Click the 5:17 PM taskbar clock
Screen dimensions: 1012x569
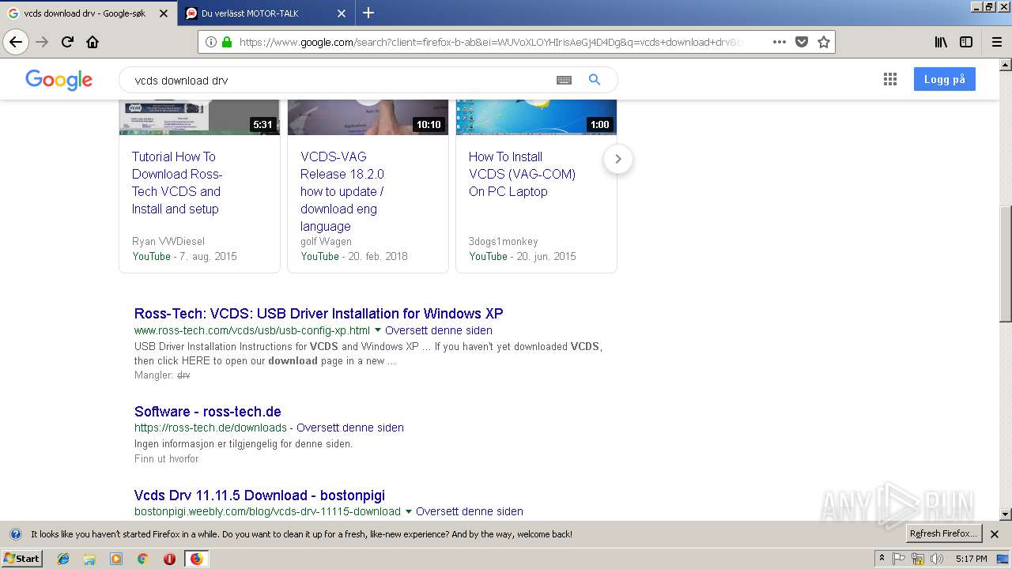point(971,559)
